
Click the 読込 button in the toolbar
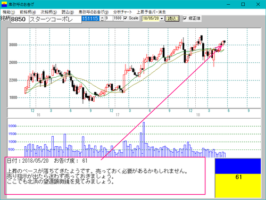172,19
